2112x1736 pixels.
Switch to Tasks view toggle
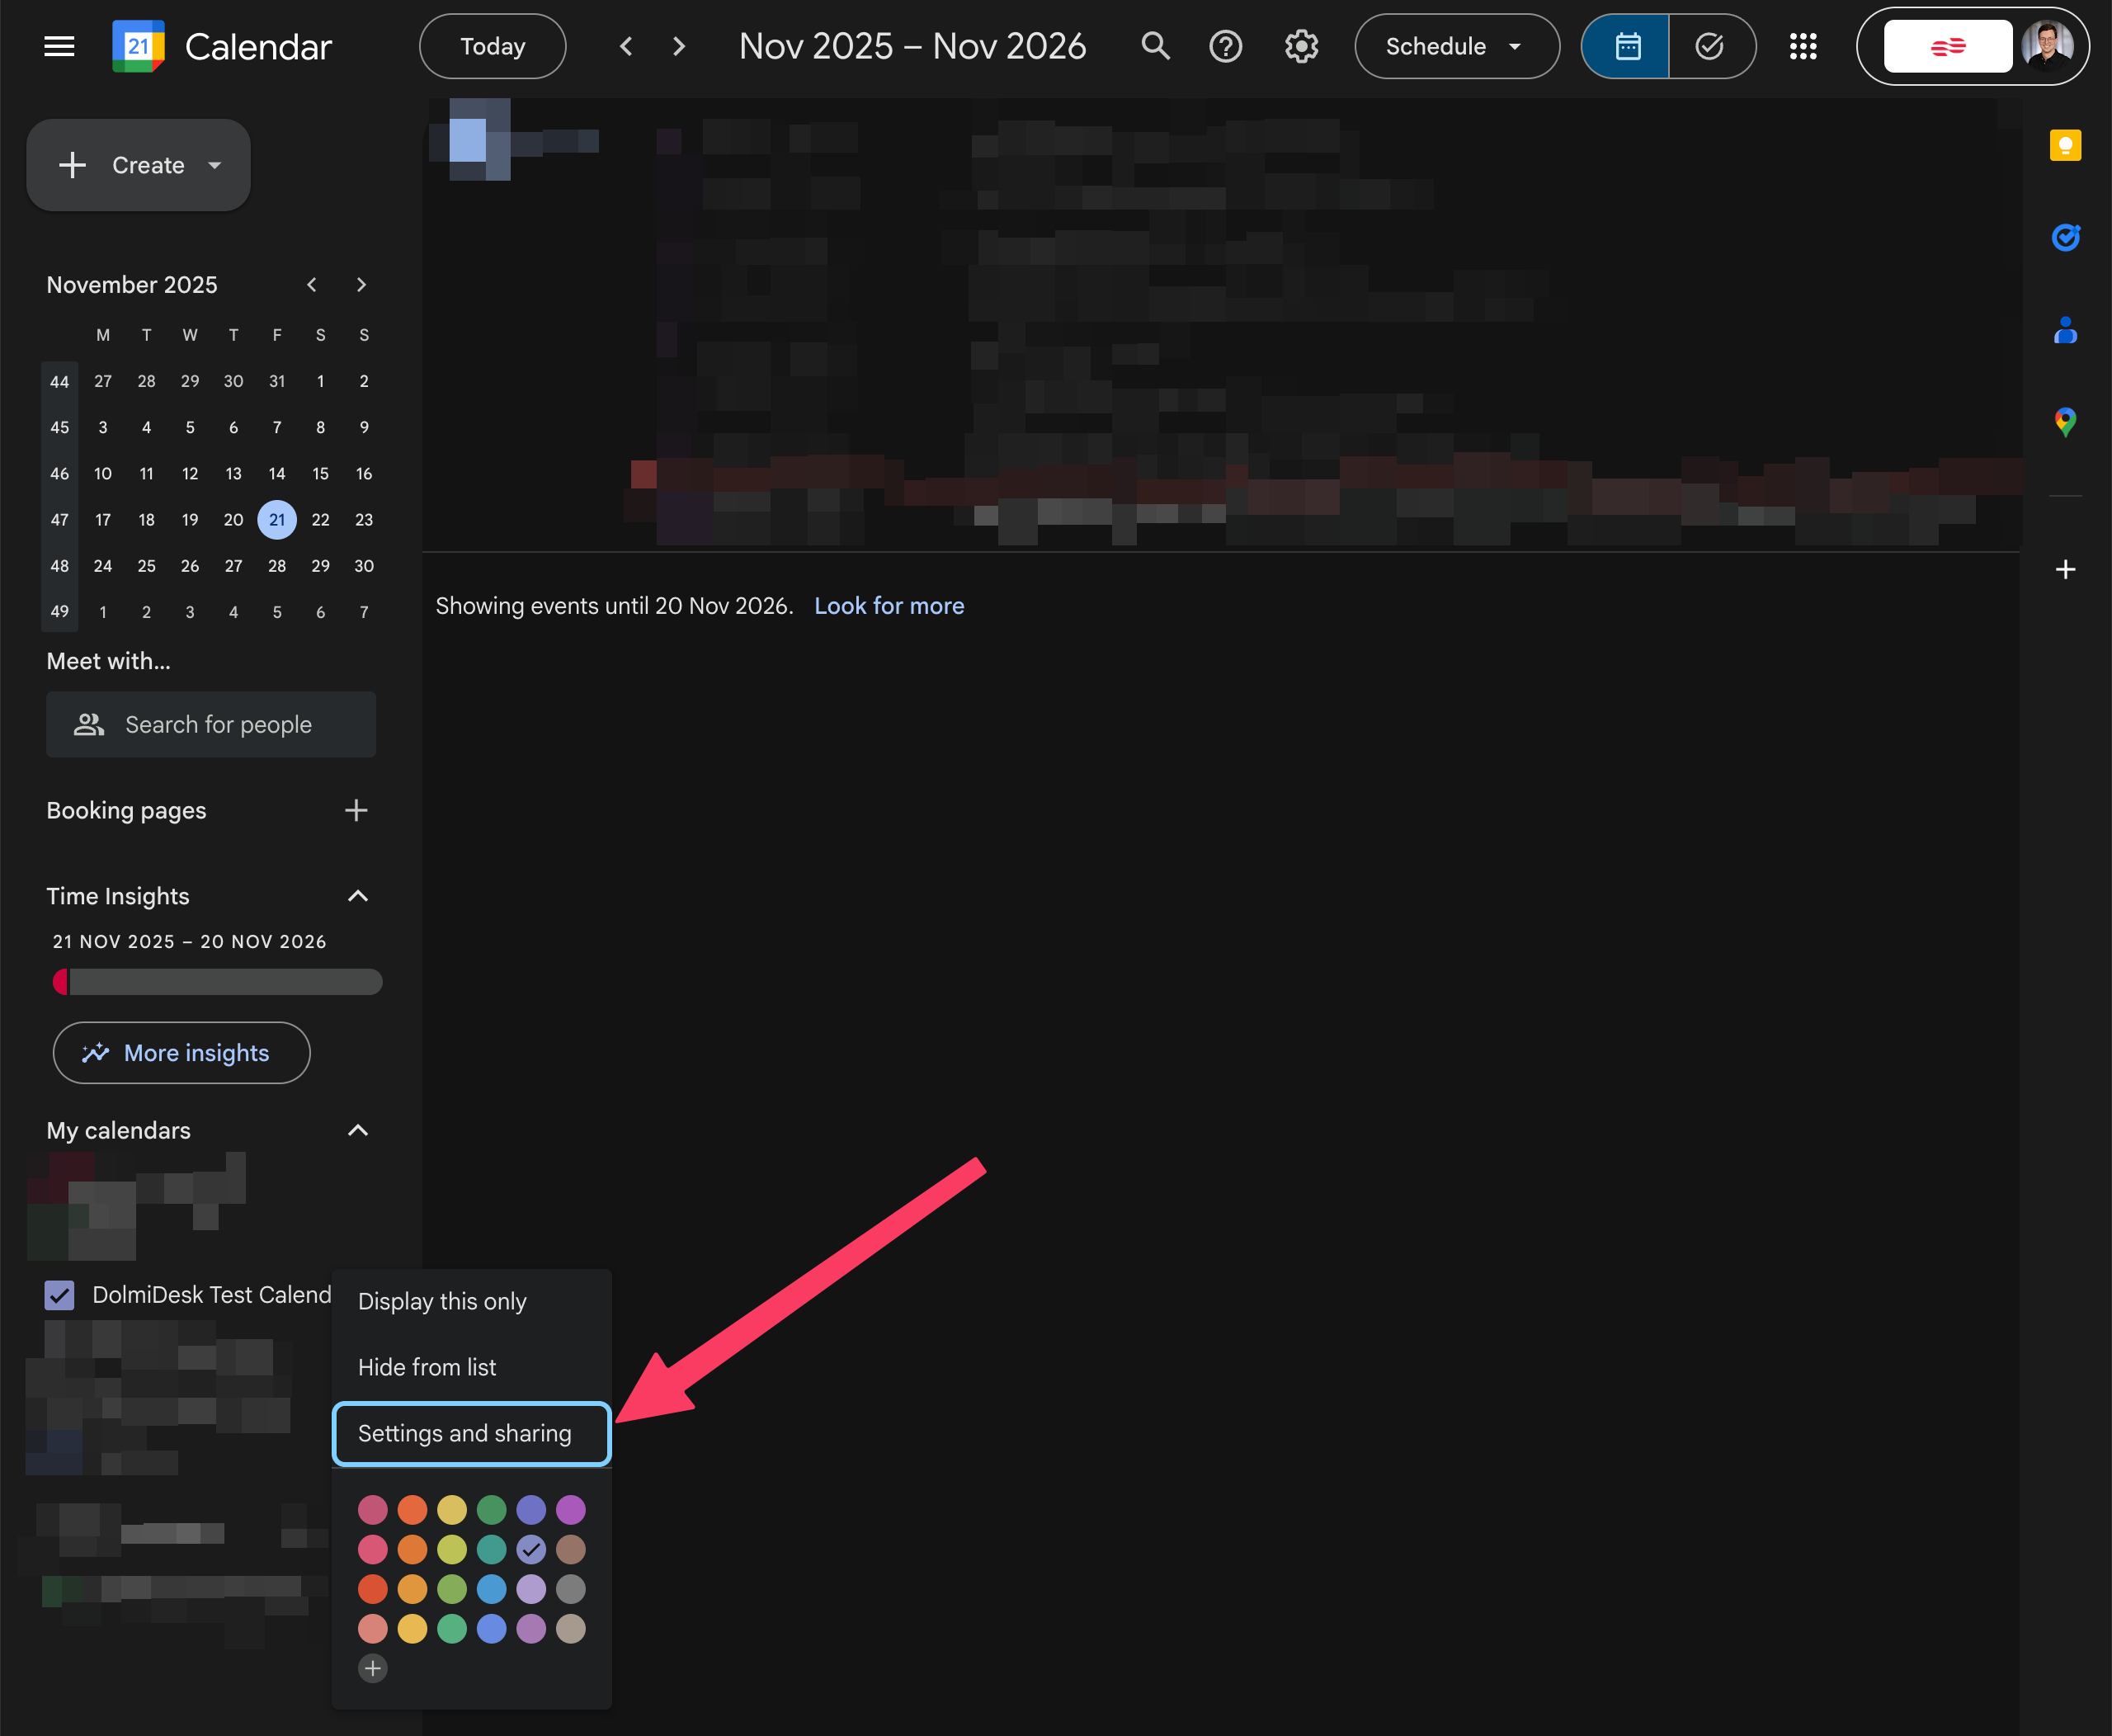pyautogui.click(x=1711, y=46)
